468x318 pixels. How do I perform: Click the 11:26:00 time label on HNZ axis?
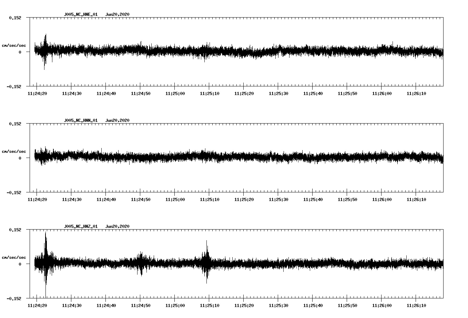(x=382, y=306)
